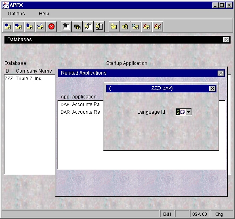The height and width of the screenshot is (219, 235).
Task: Click the Company Name column header
Action: click(34, 71)
